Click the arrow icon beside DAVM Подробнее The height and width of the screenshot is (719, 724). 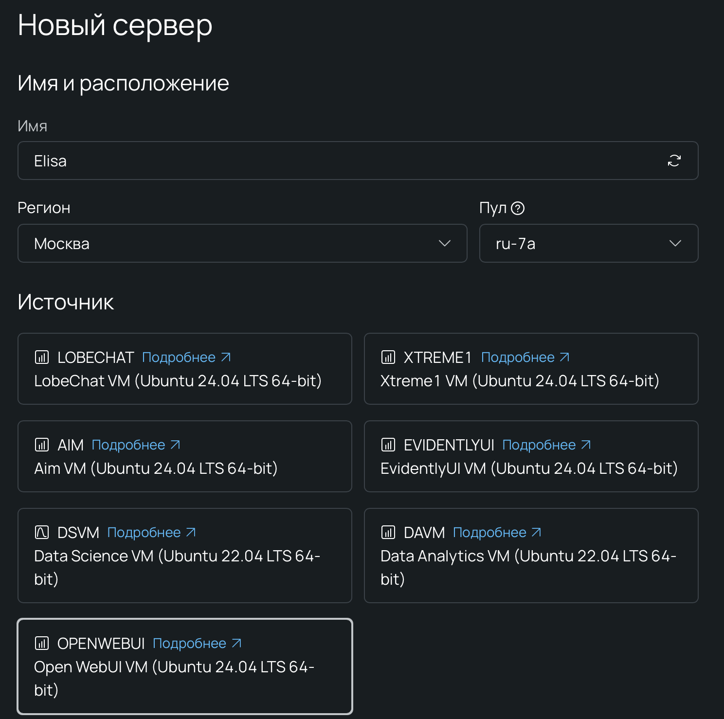tap(536, 533)
